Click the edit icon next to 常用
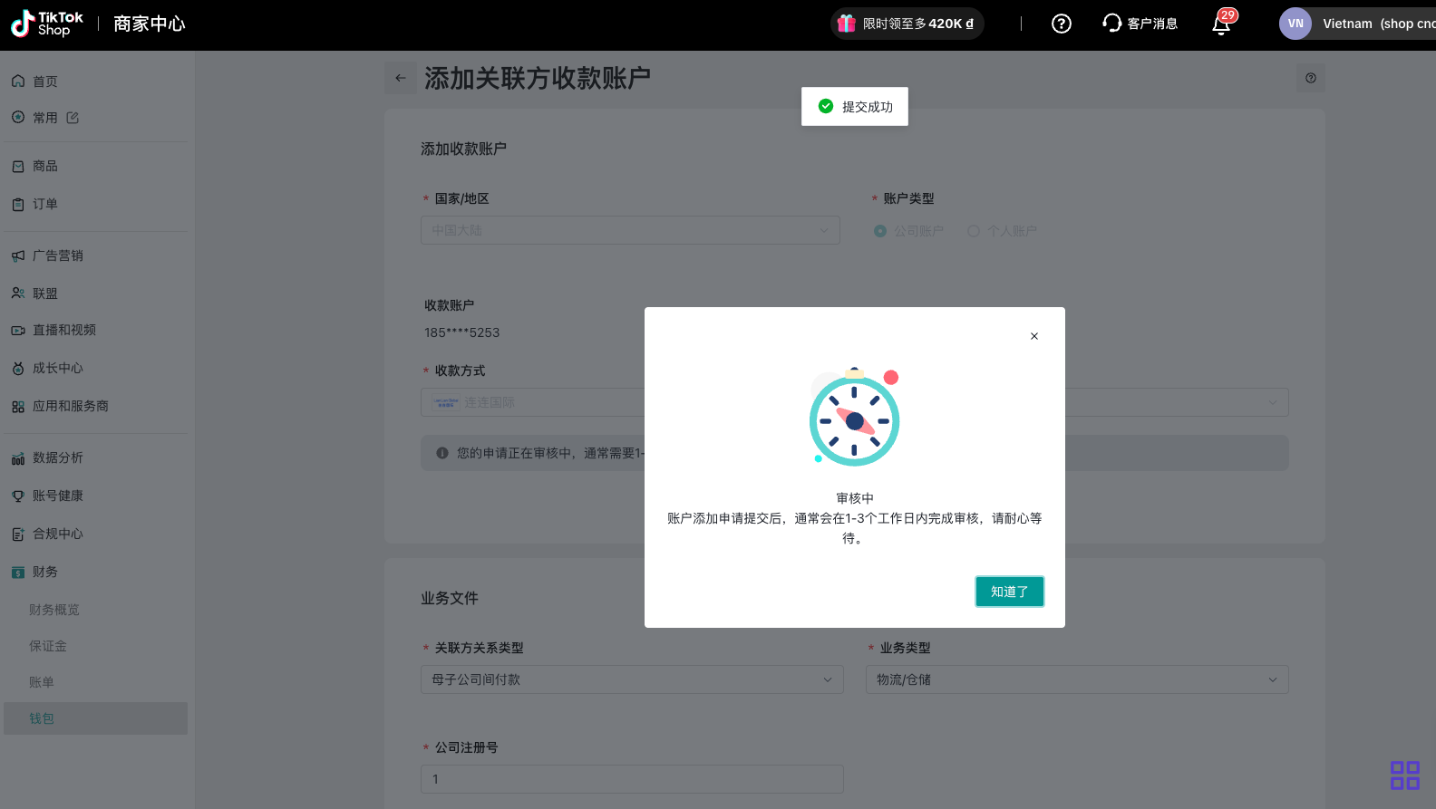Viewport: 1436px width, 809px height. 73,118
